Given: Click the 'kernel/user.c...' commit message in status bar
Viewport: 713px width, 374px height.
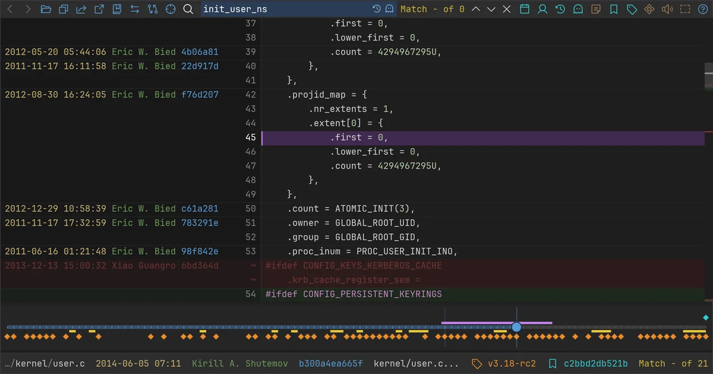Looking at the screenshot, I should point(416,363).
